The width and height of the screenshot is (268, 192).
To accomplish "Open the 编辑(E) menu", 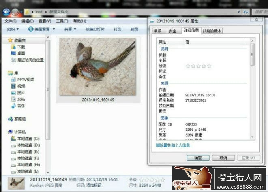I will coord(28,21).
